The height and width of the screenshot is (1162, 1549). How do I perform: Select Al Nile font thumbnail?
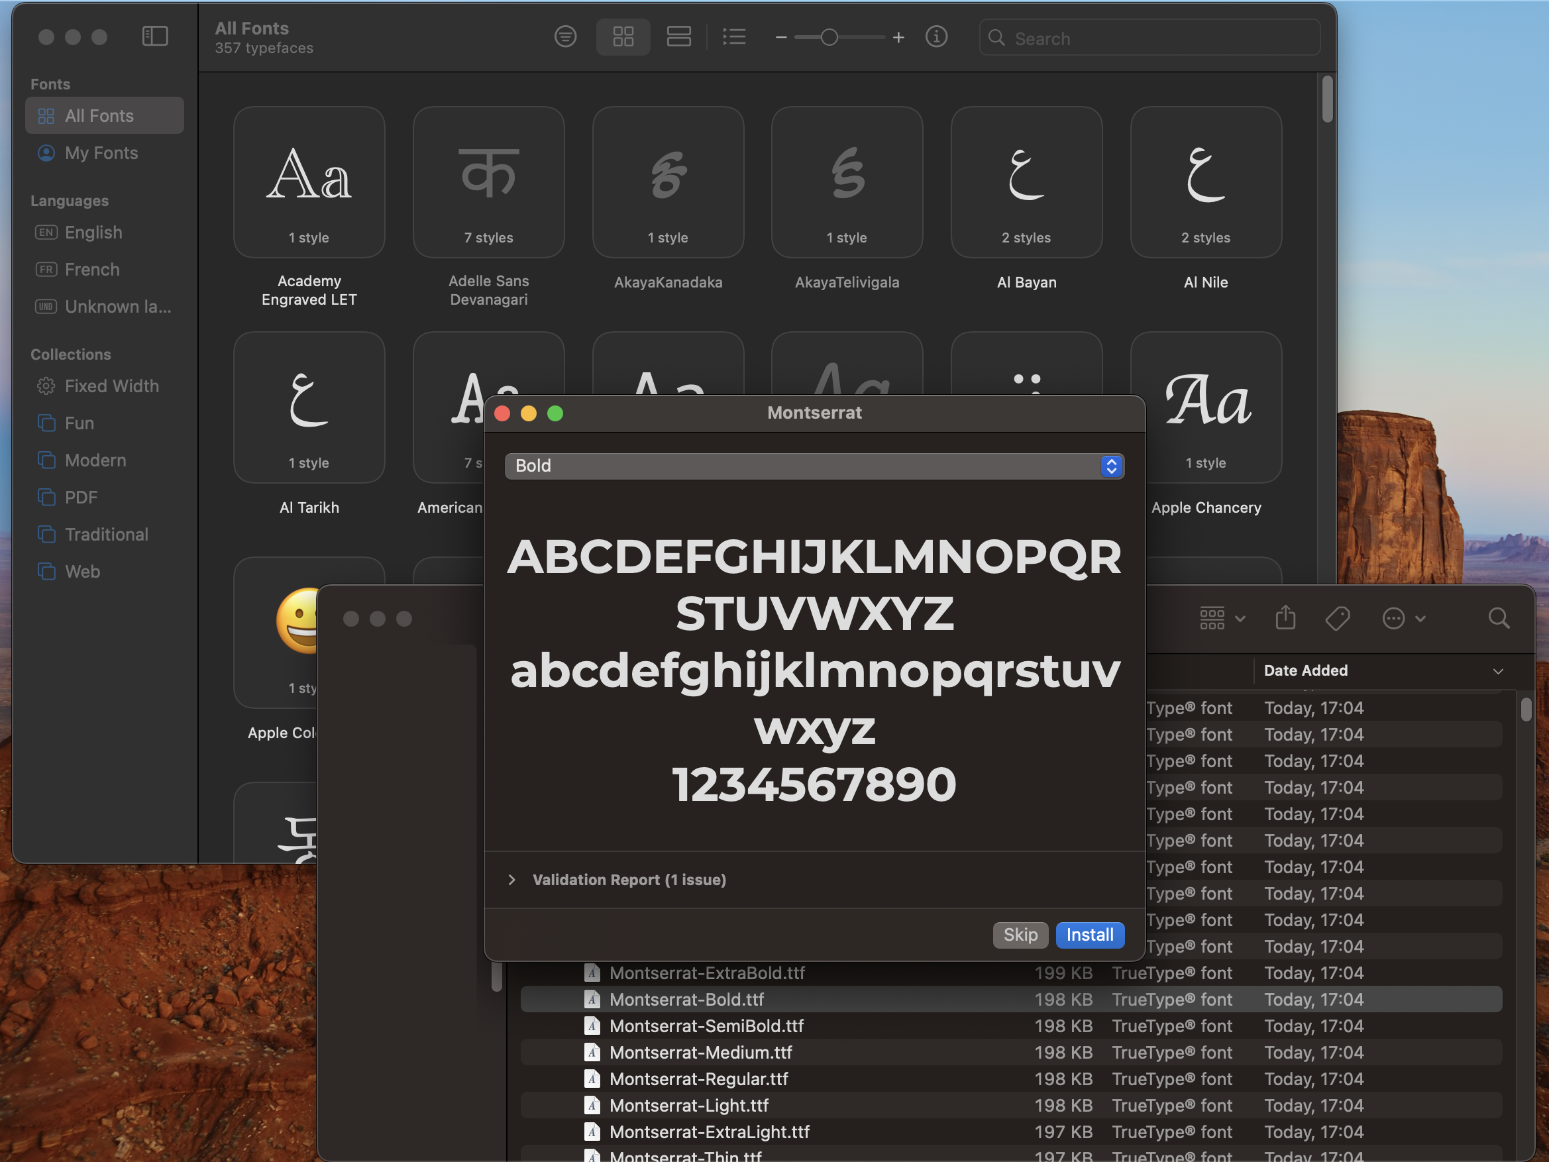(1206, 182)
